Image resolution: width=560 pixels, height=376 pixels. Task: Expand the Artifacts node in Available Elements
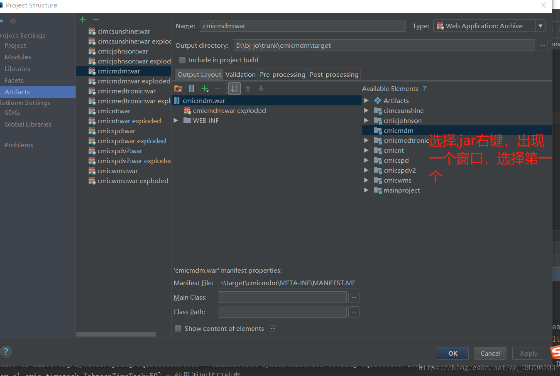click(366, 100)
